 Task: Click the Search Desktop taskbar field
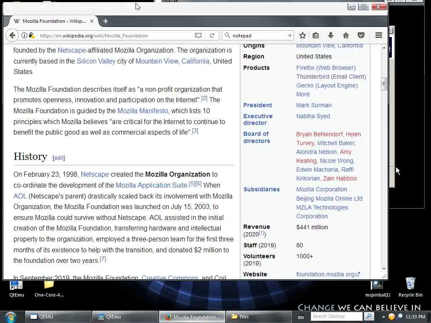point(337,316)
